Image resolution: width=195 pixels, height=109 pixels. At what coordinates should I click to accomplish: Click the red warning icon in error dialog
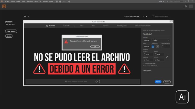click(x=66, y=42)
